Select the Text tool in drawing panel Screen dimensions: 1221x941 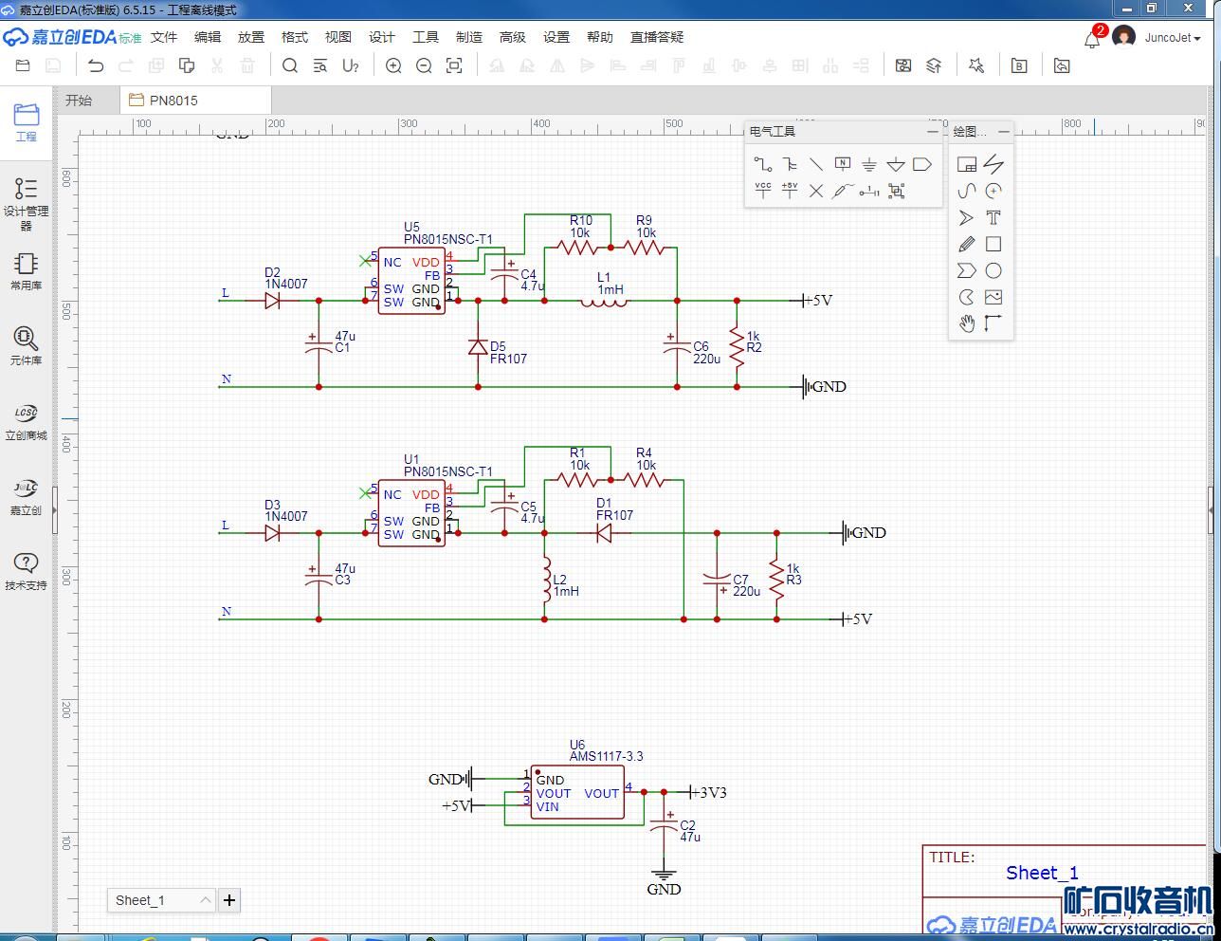pyautogui.click(x=993, y=217)
